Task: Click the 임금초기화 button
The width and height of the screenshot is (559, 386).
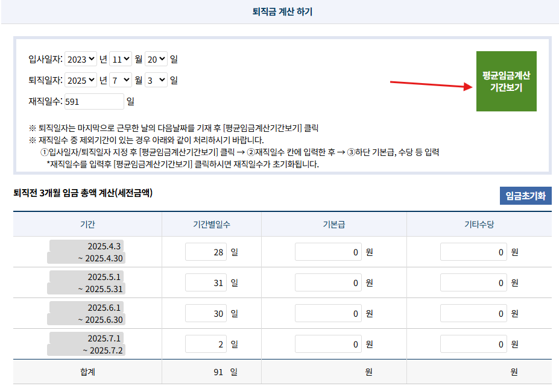Action: (524, 195)
